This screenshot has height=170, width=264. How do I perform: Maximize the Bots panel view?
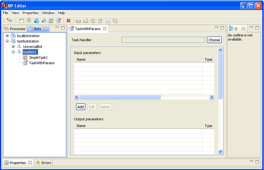(x=63, y=28)
